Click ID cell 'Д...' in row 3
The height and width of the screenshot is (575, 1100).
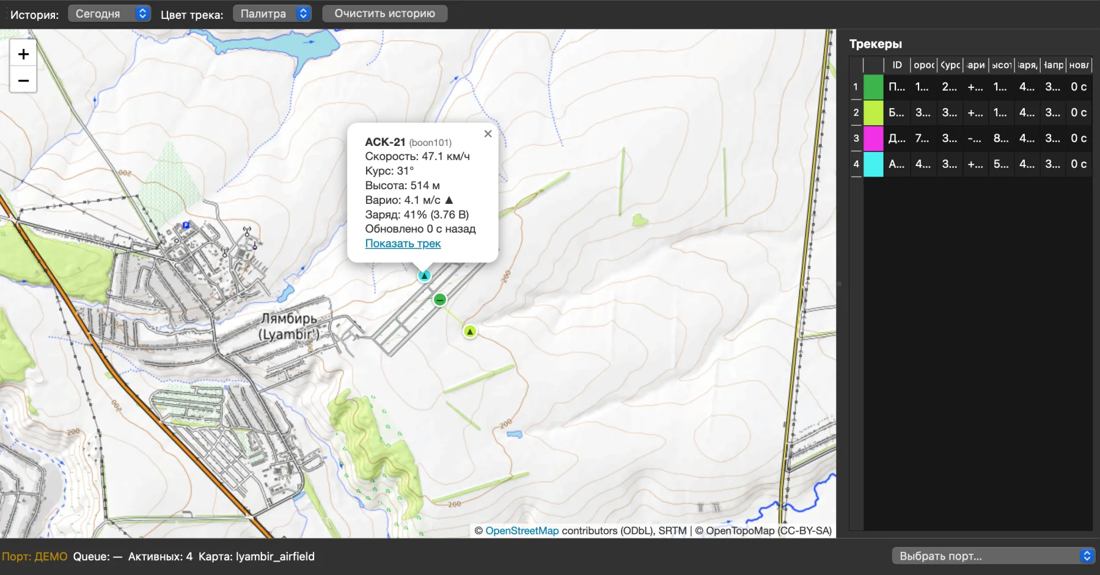(897, 138)
